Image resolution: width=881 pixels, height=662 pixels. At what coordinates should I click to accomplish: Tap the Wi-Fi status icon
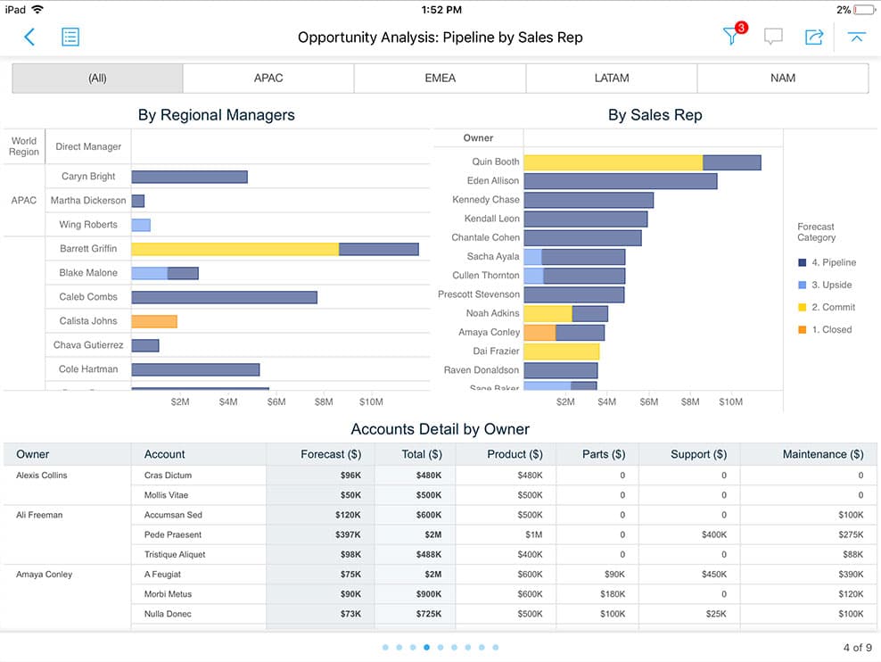click(36, 10)
